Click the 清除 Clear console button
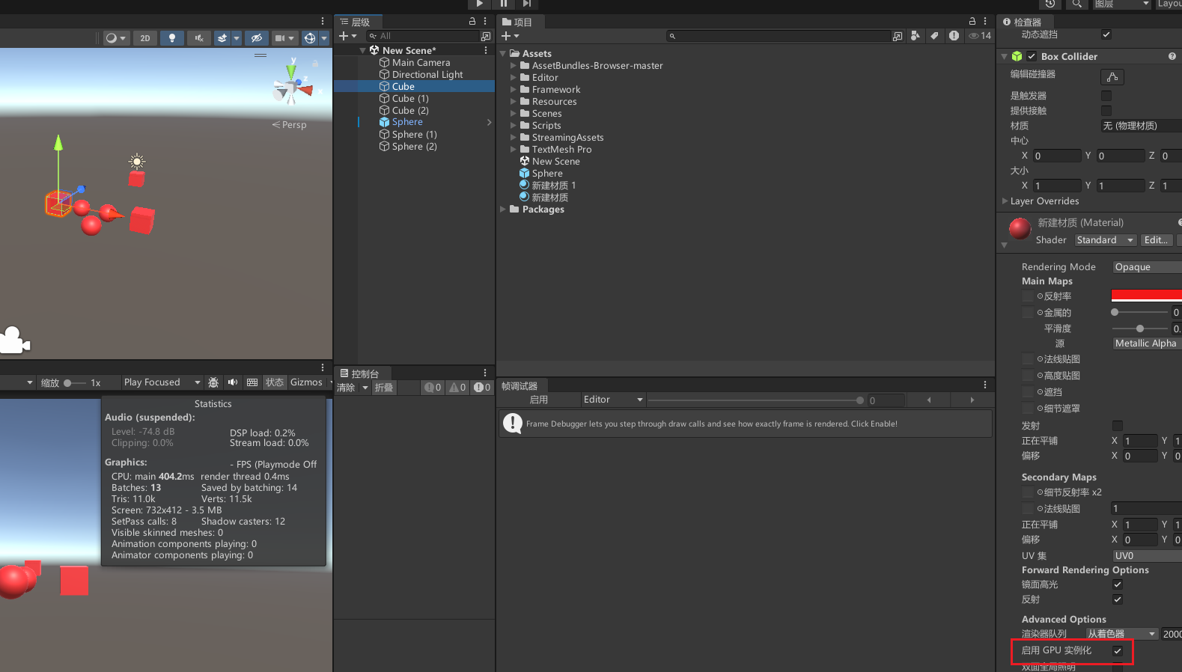The height and width of the screenshot is (672, 1182). (346, 388)
